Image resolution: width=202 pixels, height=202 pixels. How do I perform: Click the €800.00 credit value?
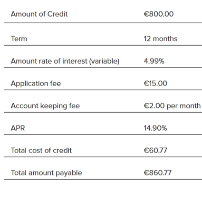tap(159, 14)
